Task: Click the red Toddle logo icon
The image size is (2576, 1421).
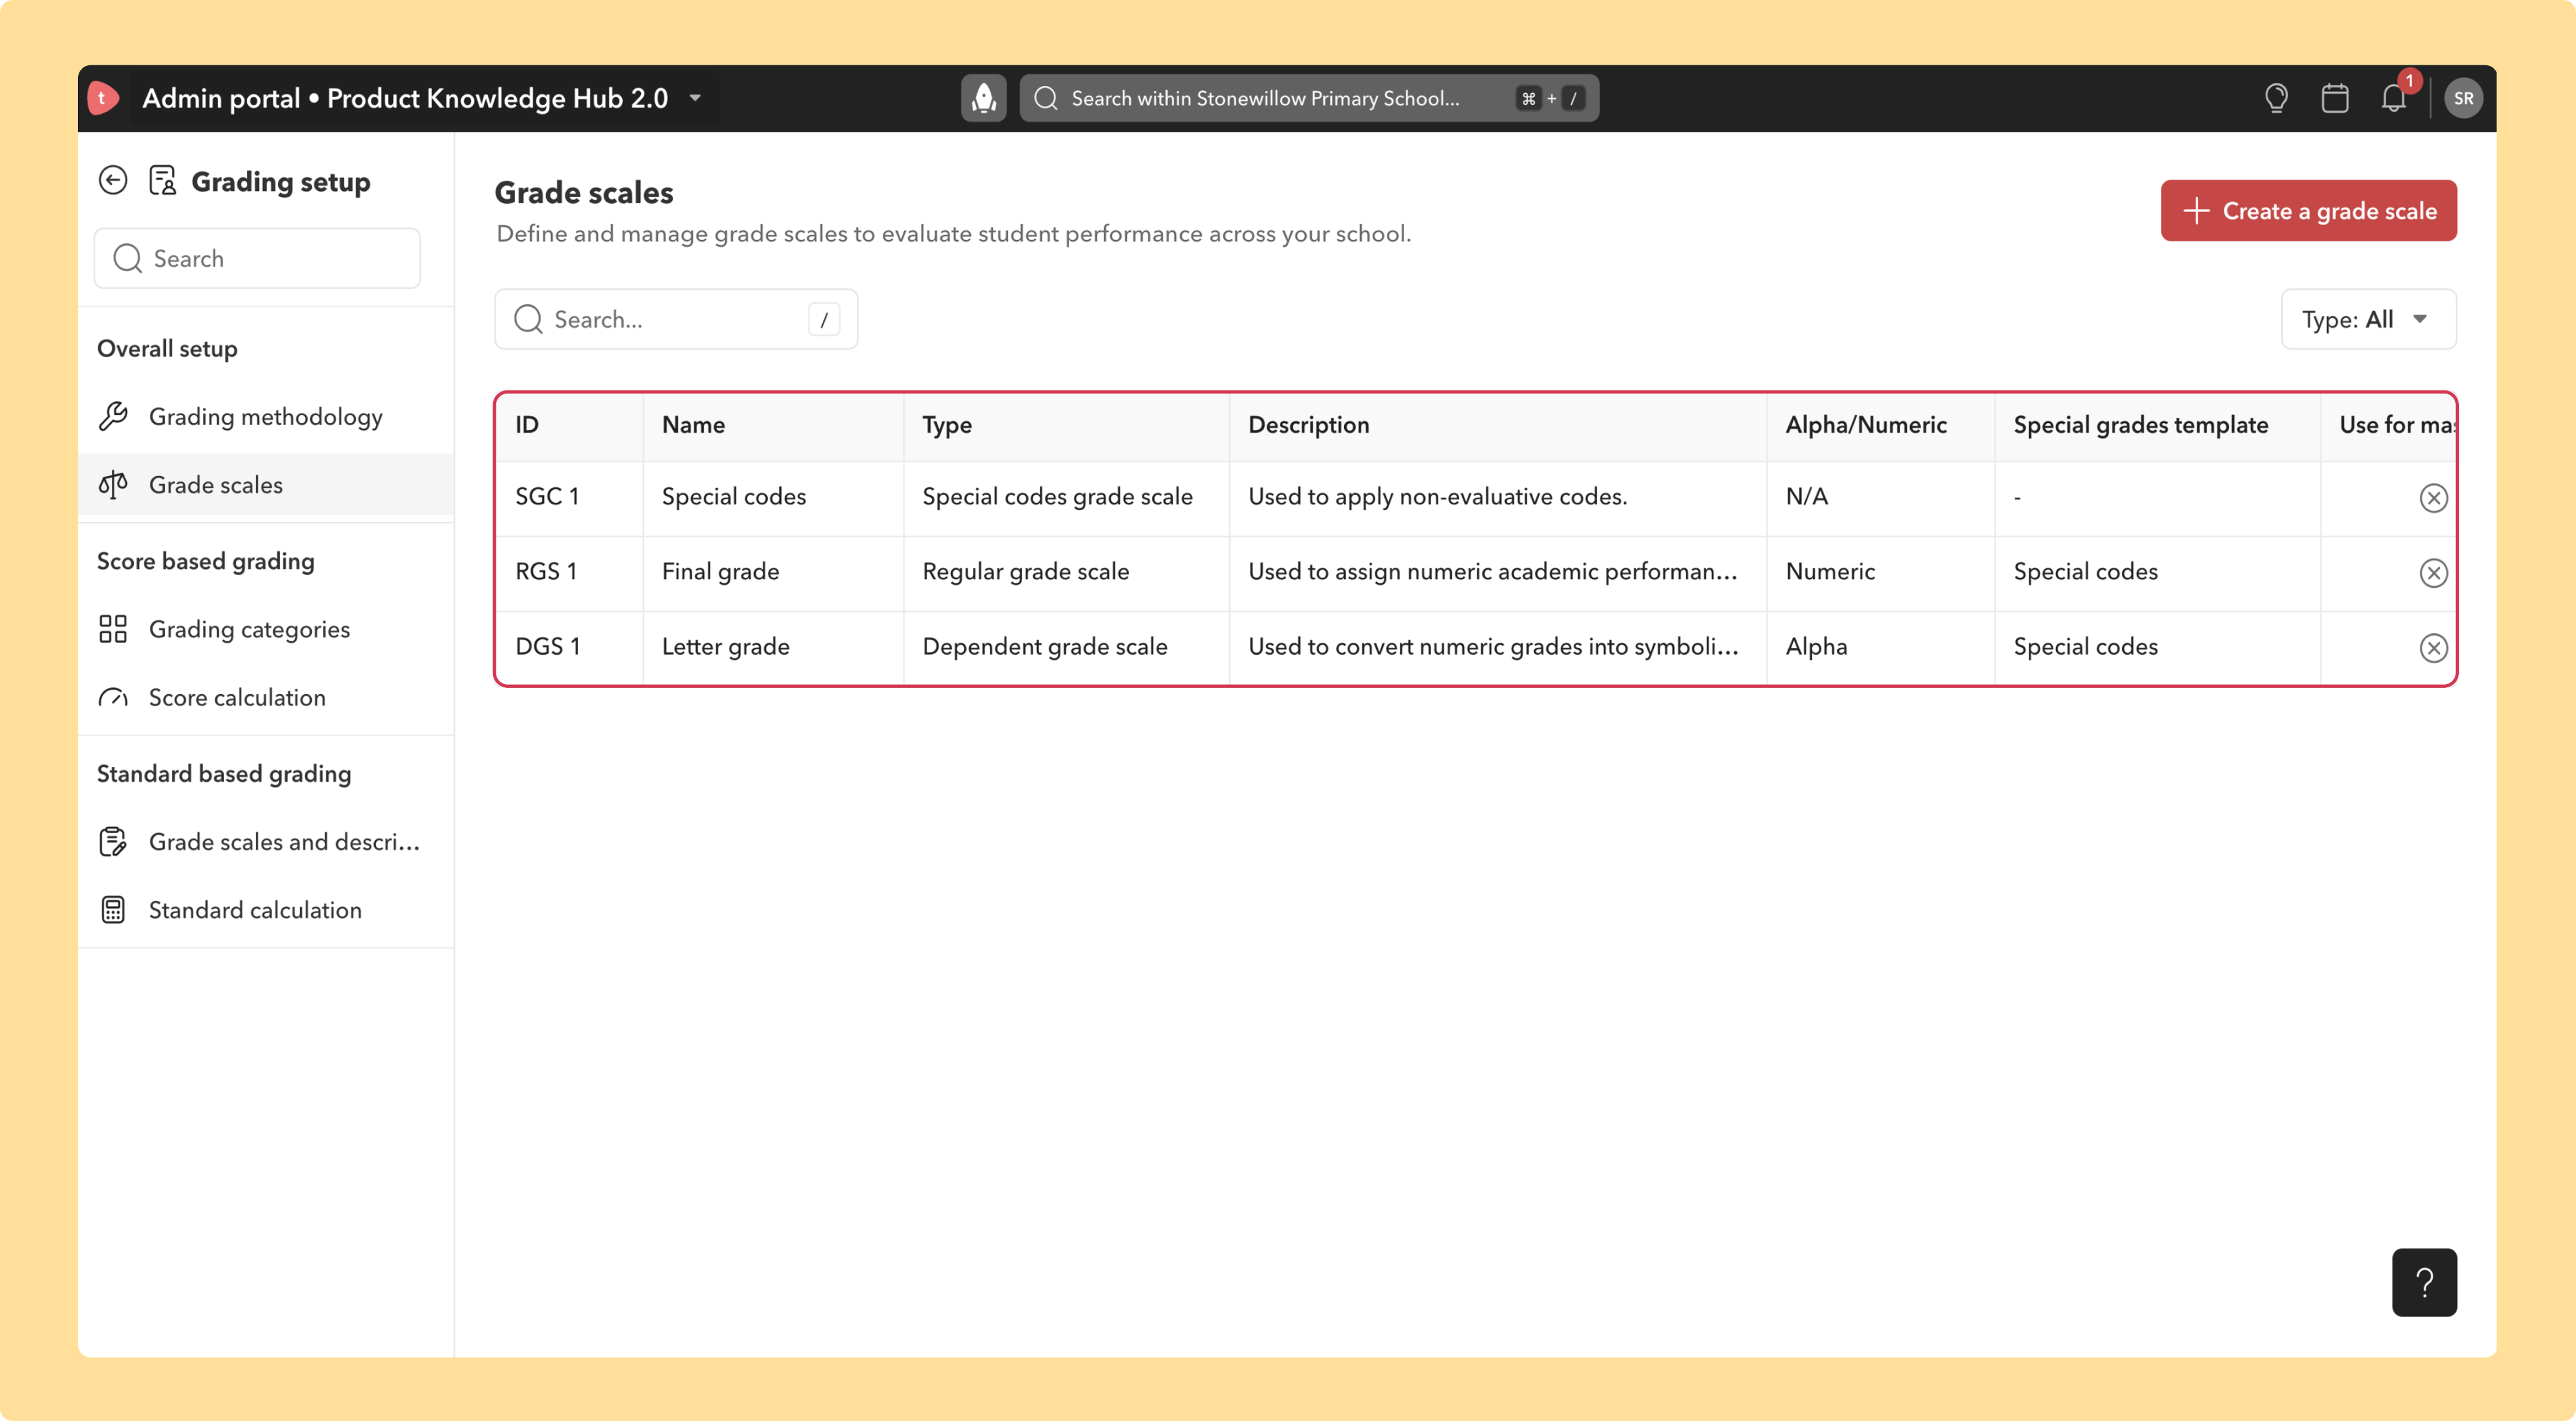Action: tap(103, 98)
